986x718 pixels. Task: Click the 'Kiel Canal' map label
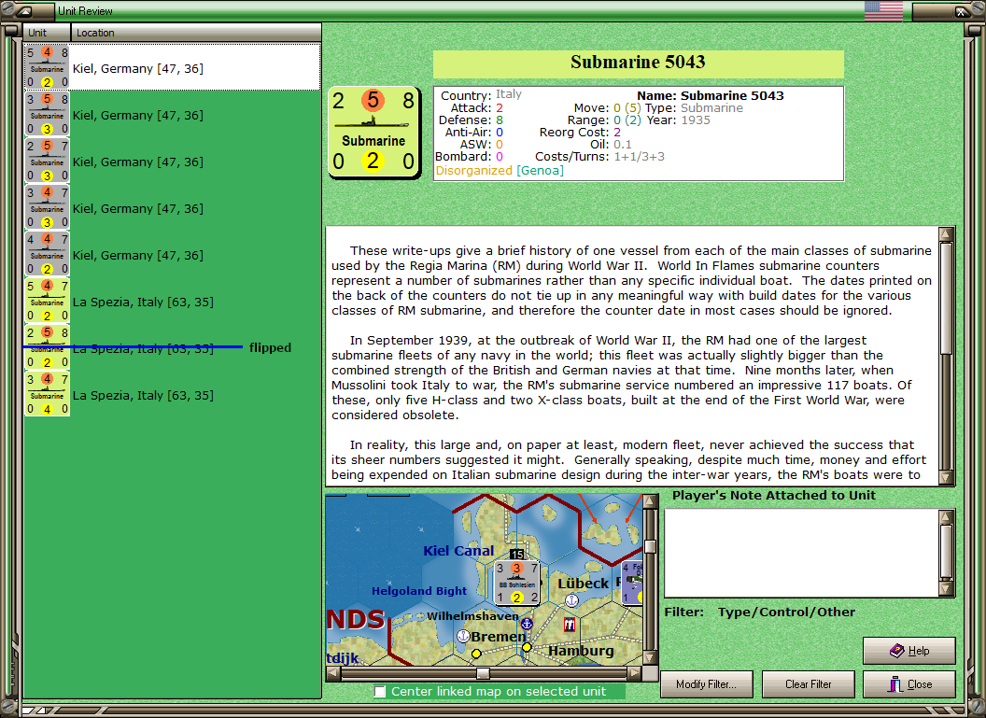[x=458, y=551]
